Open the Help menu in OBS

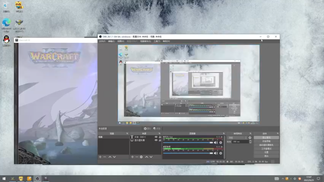(x=166, y=41)
